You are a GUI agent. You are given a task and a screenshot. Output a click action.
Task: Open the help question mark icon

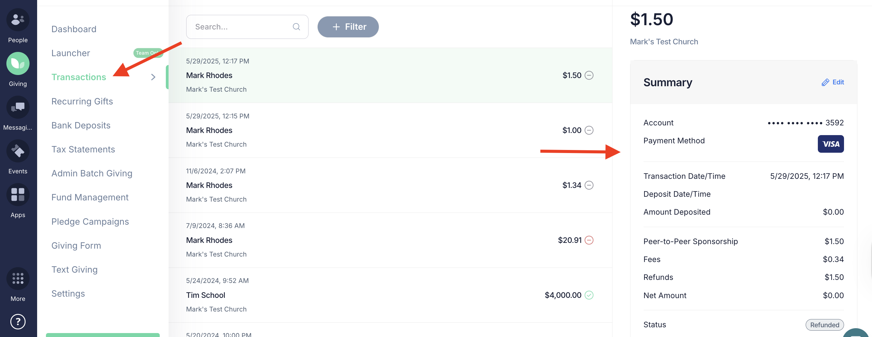[x=18, y=322]
